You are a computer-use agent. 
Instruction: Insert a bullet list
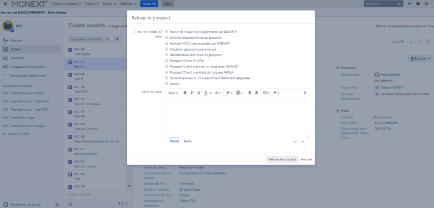(x=249, y=92)
